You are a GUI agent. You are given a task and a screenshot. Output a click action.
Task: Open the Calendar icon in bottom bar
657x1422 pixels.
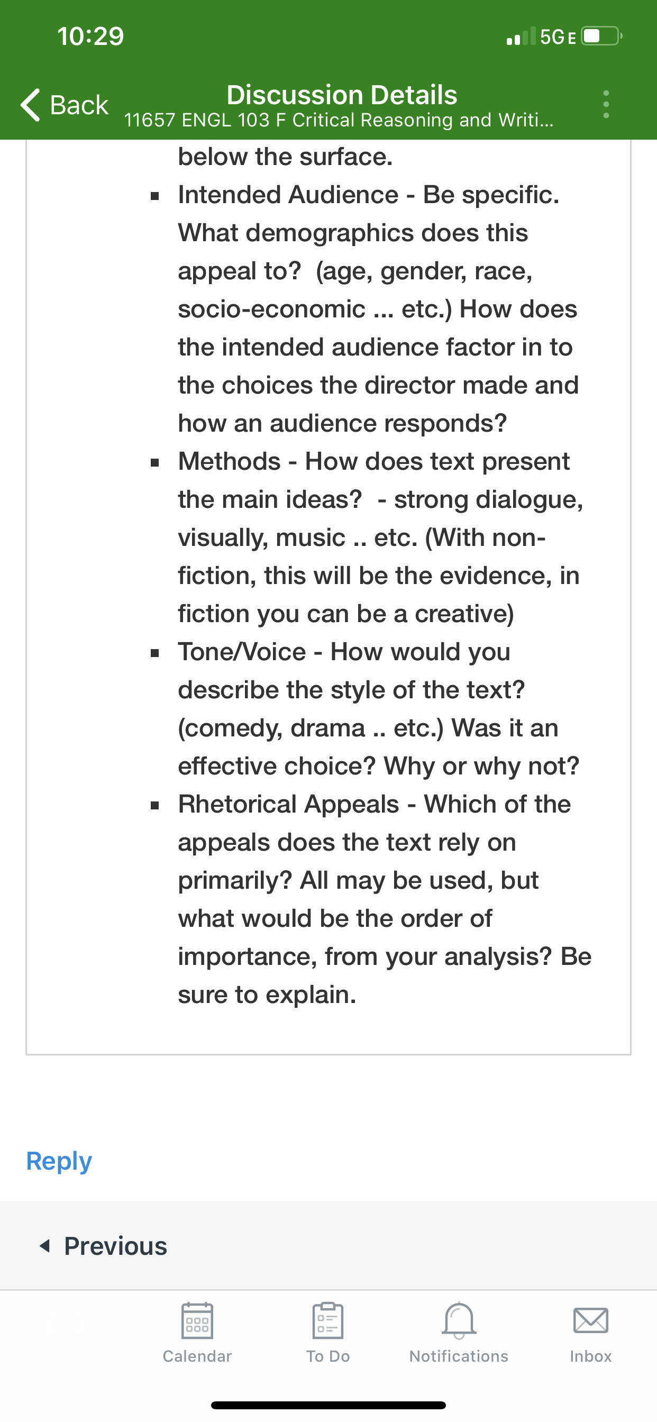(197, 1320)
